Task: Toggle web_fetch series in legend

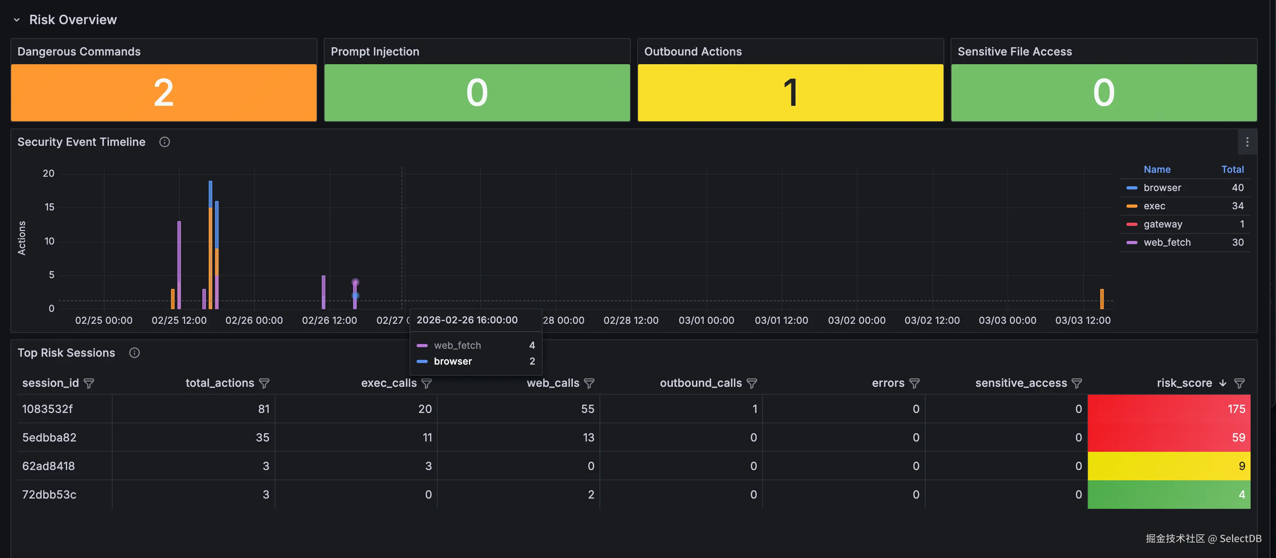Action: pos(1166,243)
